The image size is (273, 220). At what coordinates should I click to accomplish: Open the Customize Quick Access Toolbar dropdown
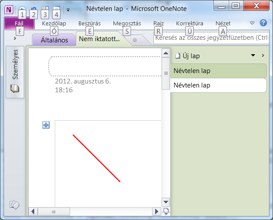coord(68,10)
